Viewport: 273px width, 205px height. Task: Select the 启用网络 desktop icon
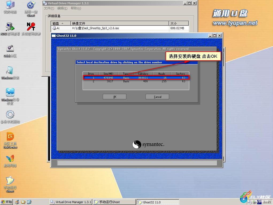10,161
